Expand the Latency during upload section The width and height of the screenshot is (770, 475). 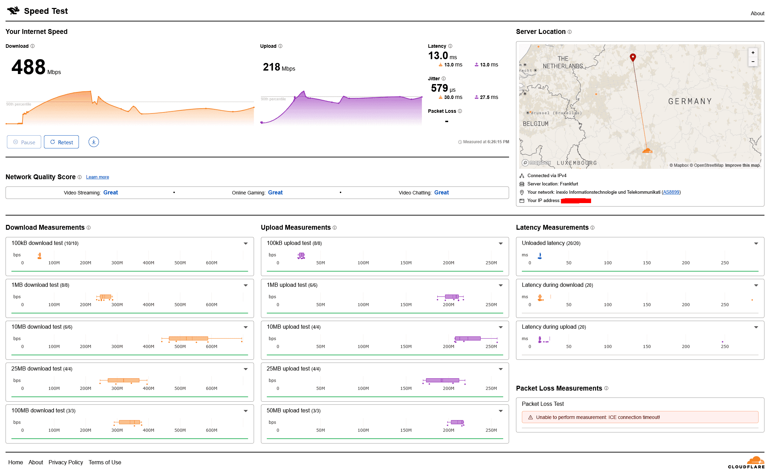coord(756,327)
